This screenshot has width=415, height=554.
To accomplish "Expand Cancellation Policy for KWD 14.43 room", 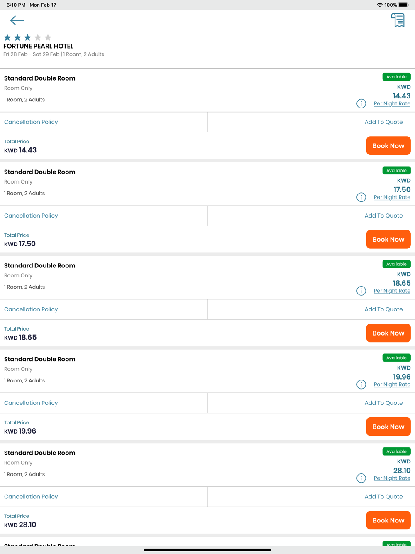I will 31,122.
